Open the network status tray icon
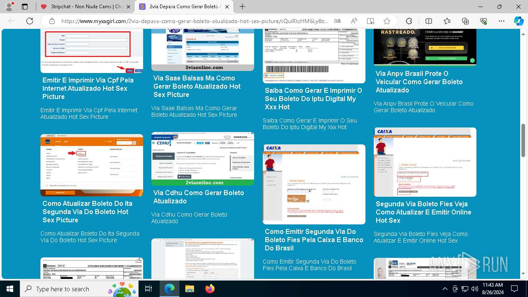 (x=465, y=289)
